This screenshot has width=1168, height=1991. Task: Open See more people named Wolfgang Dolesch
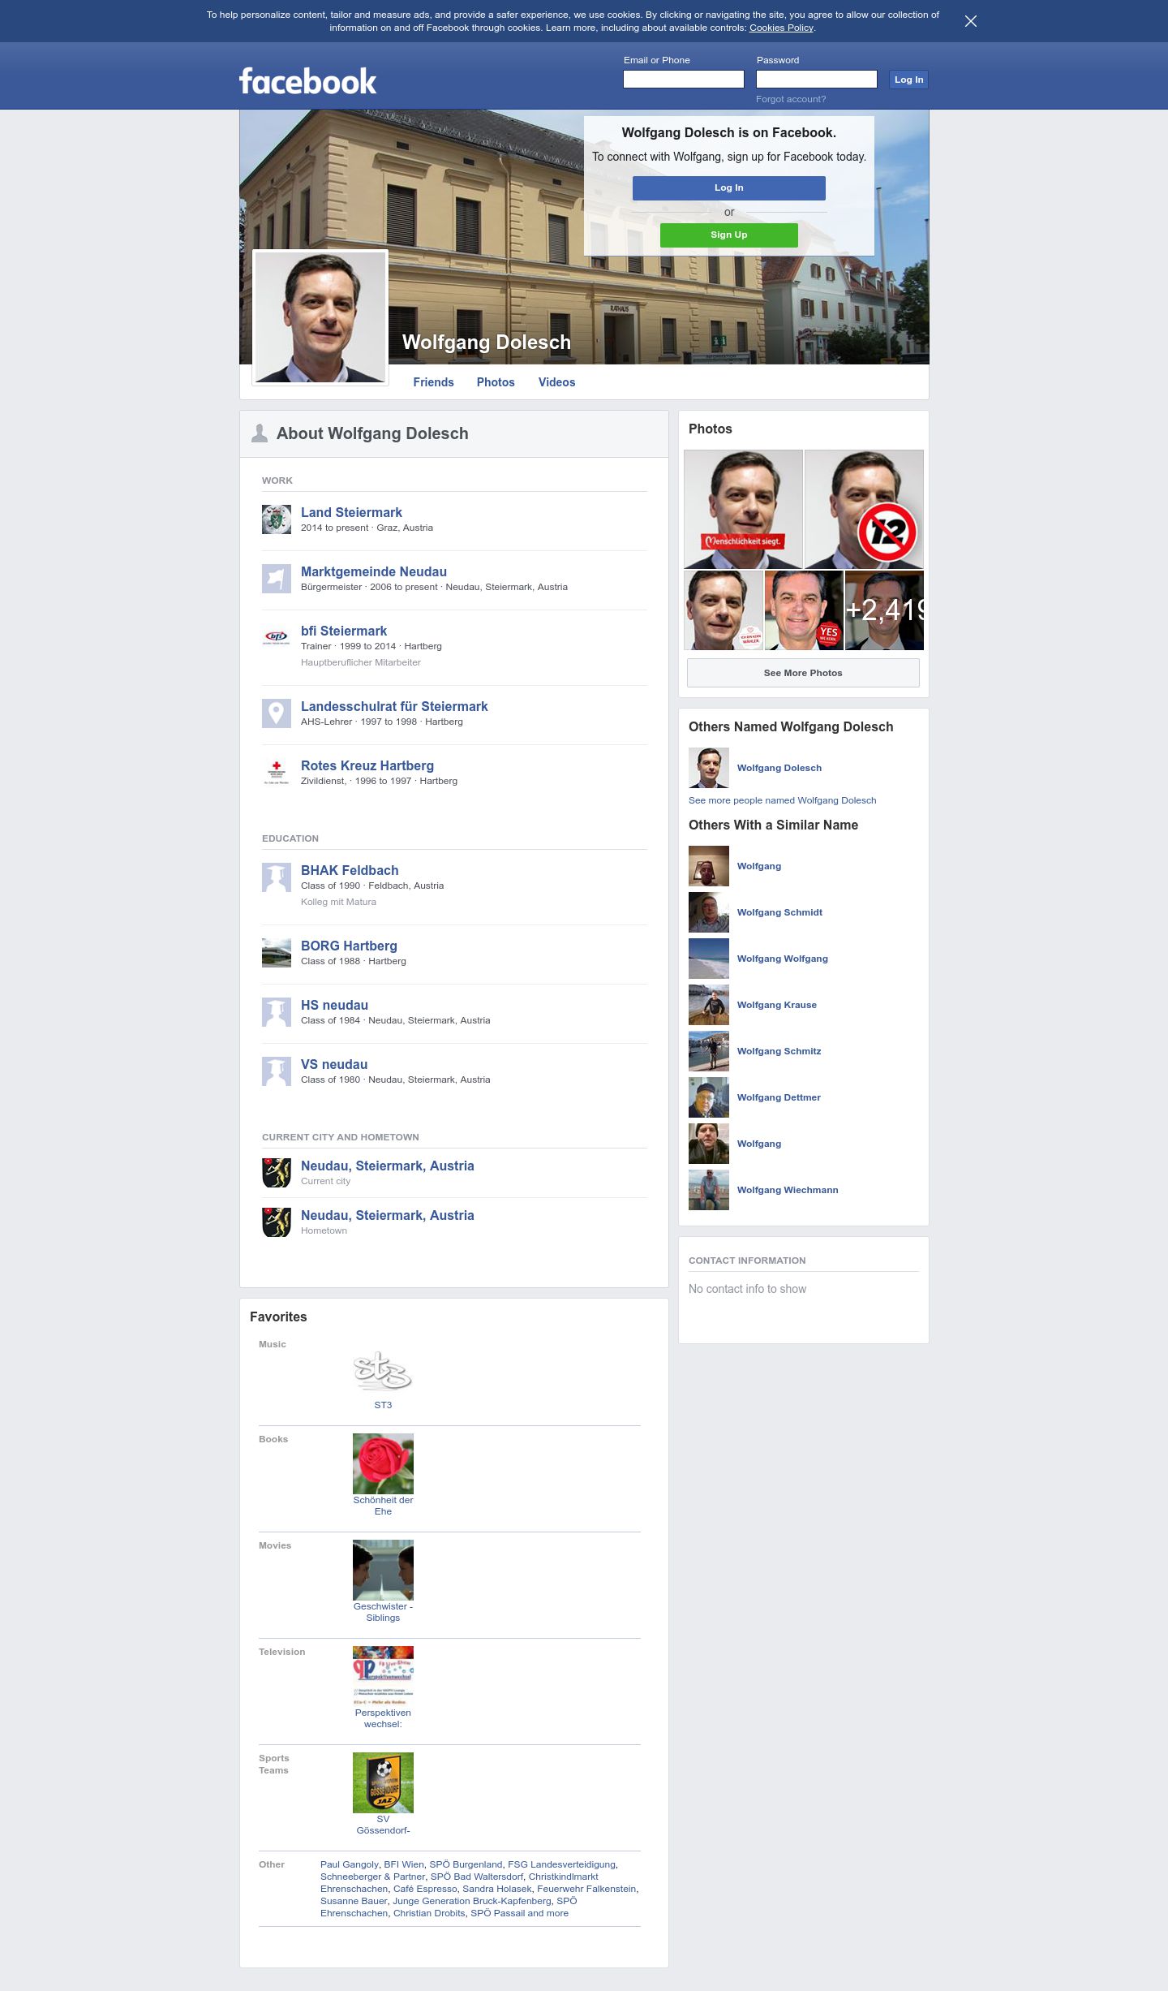pyautogui.click(x=783, y=800)
